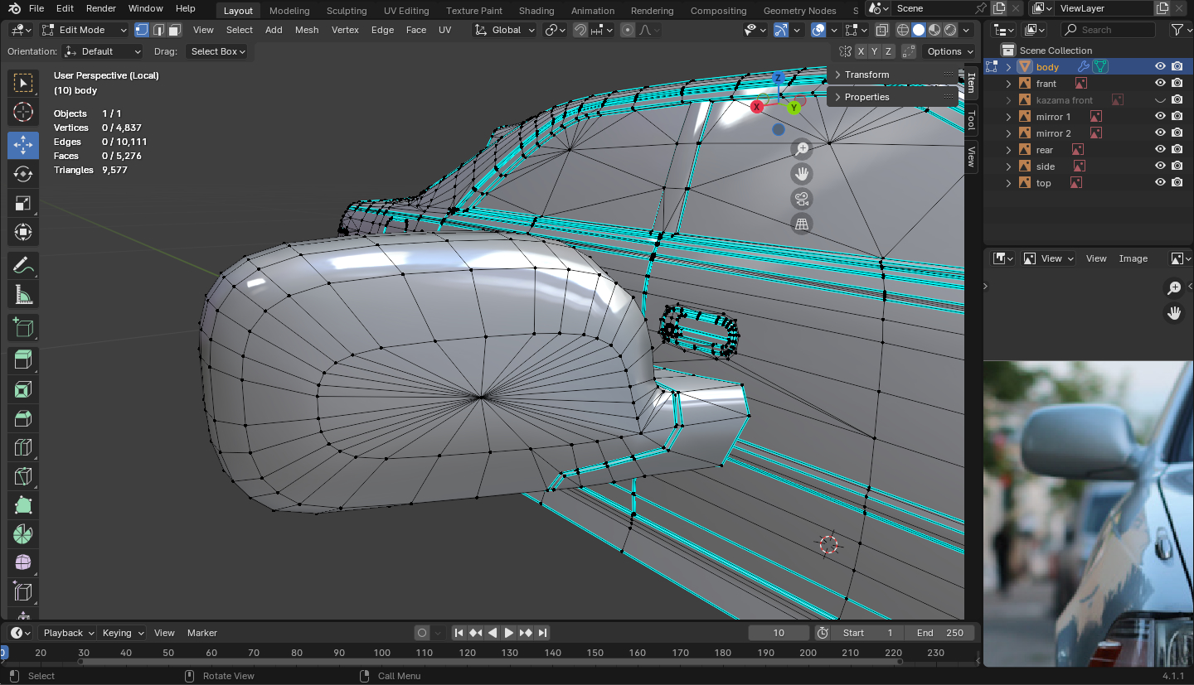Click the zoom magnifier in the image editor

1174,287
